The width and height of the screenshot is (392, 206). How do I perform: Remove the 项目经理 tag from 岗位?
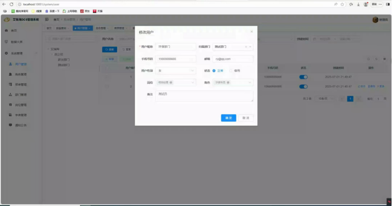pos(171,82)
